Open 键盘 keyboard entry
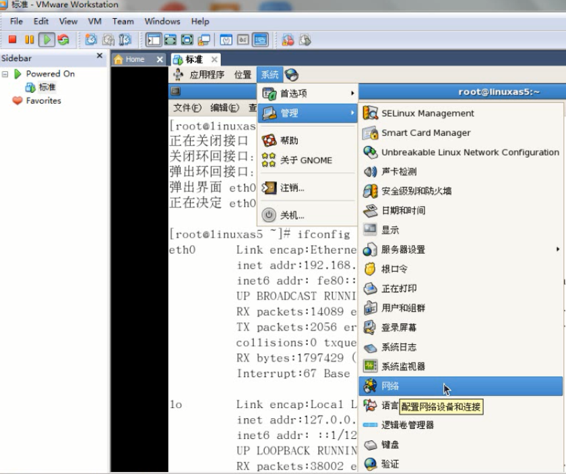566x474 pixels. (461, 444)
